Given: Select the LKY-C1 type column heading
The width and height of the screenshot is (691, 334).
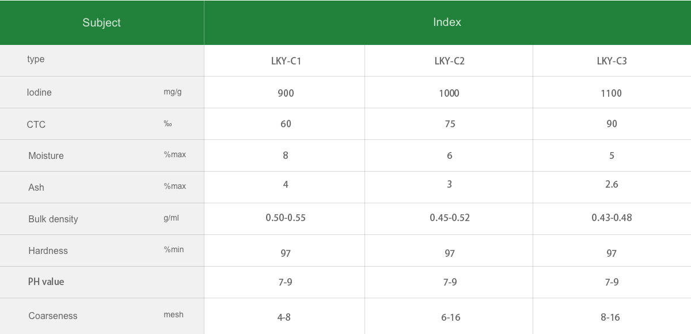Looking at the screenshot, I should point(286,61).
